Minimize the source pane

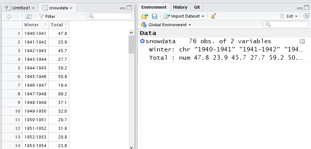[x=123, y=8]
